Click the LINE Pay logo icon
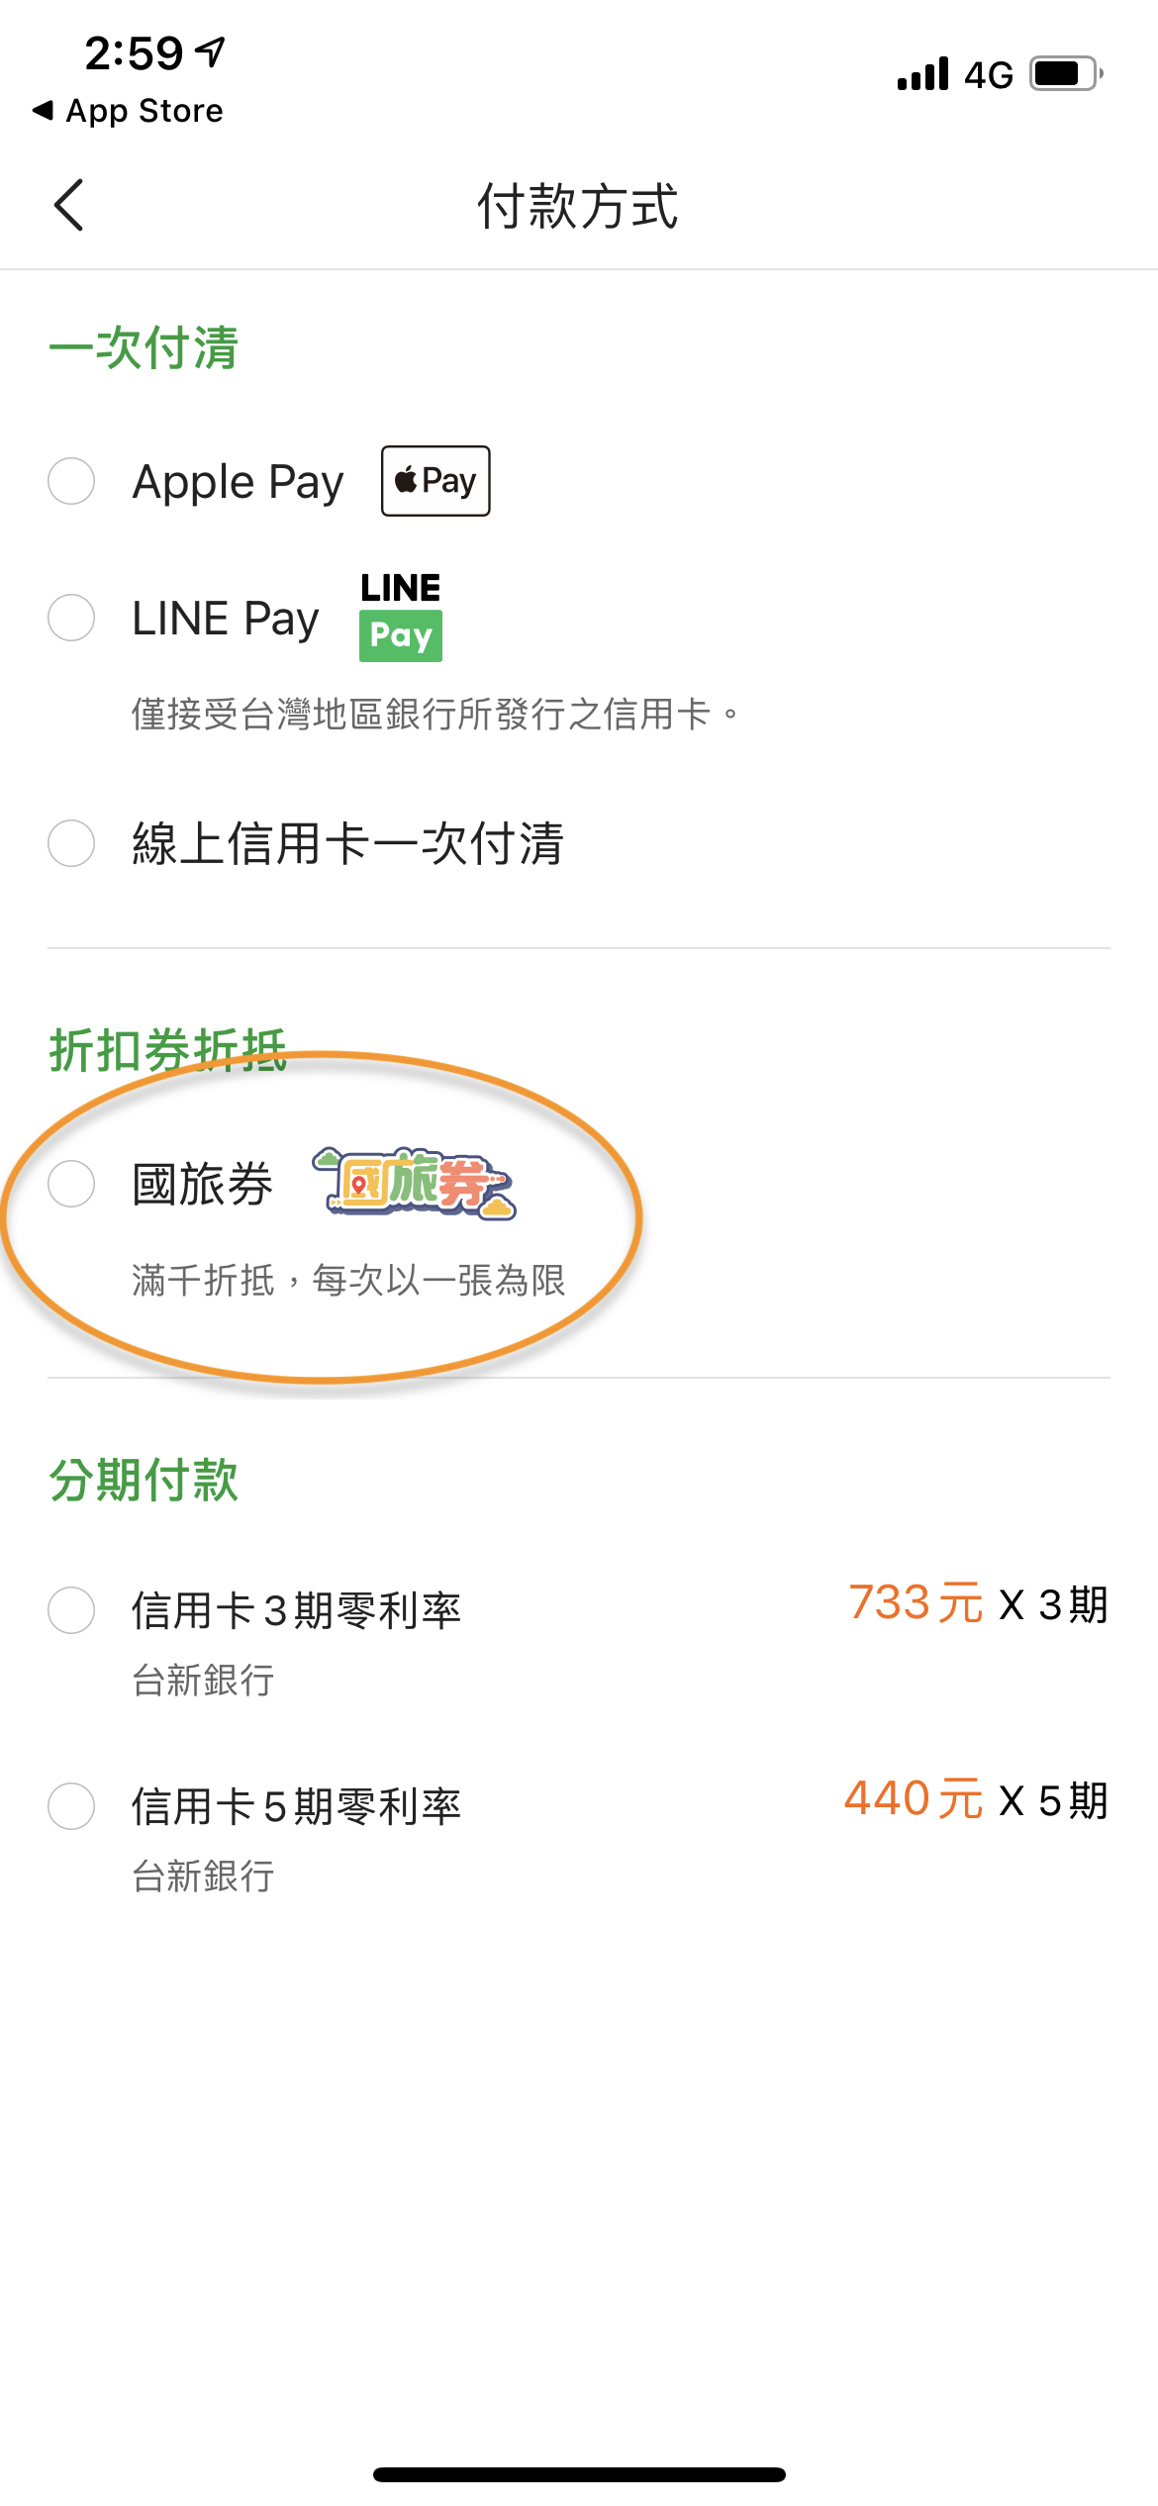The height and width of the screenshot is (2506, 1158). coord(401,617)
